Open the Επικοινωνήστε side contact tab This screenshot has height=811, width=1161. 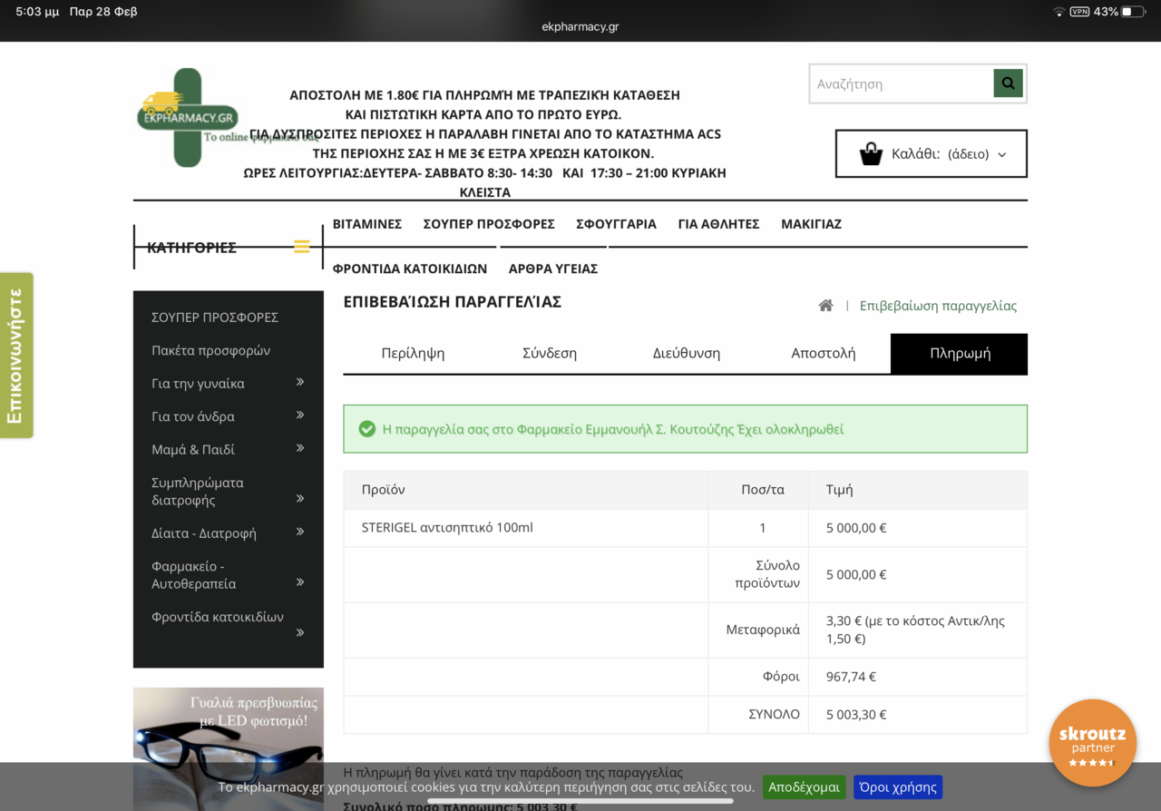tap(15, 356)
